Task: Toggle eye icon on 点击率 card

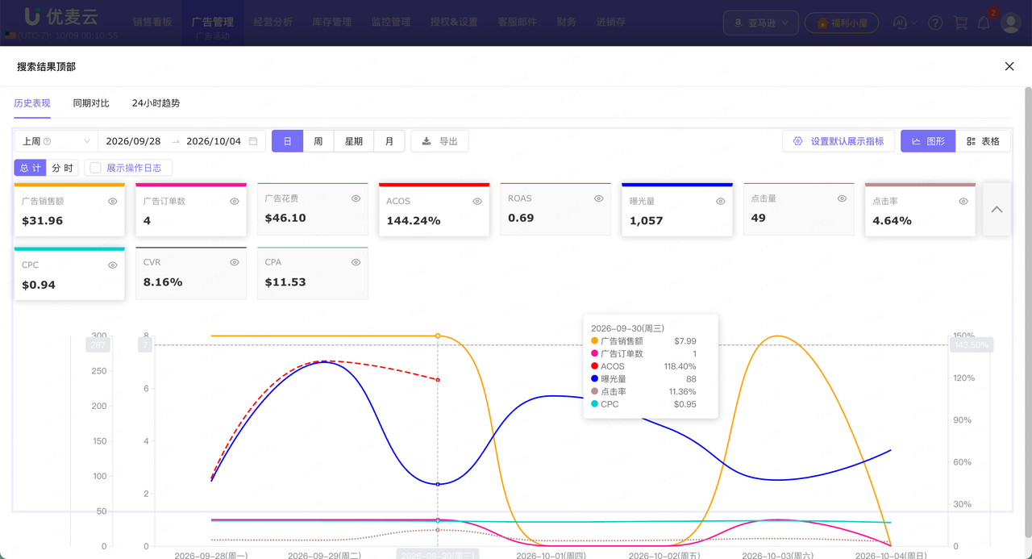Action: pyautogui.click(x=963, y=201)
